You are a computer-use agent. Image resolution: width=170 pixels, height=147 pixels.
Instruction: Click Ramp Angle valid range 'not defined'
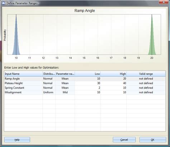[146, 79]
